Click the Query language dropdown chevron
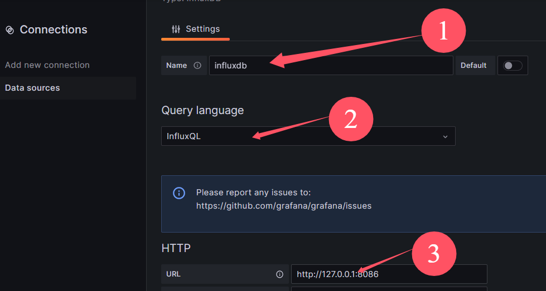This screenshot has height=291, width=546. pos(445,137)
